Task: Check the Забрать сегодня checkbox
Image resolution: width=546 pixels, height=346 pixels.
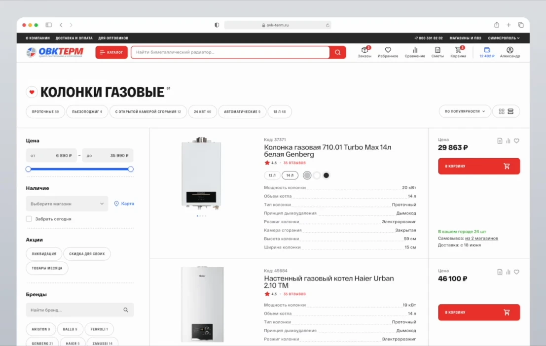Action: point(29,219)
